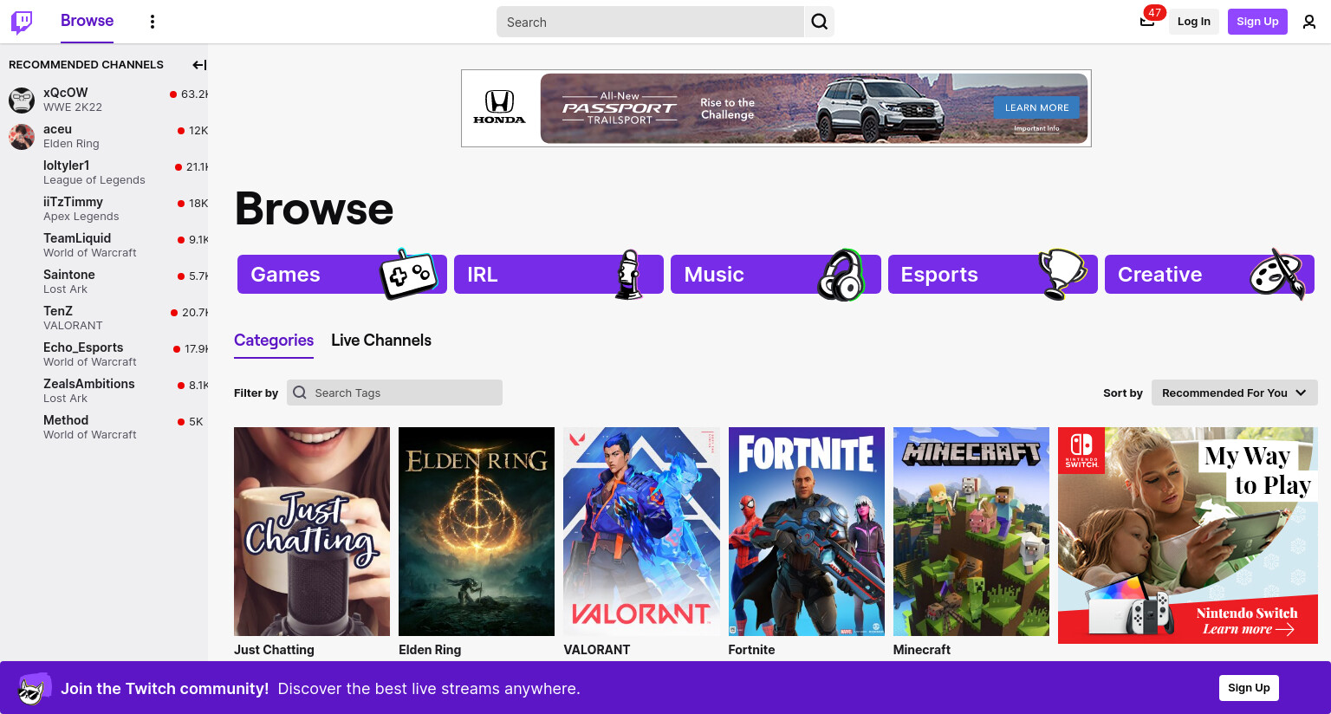Open the Fortnite cover thumbnail

point(807,531)
